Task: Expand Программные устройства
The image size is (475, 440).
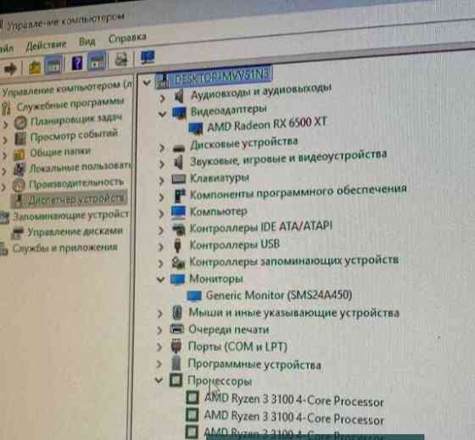Action: point(159,364)
